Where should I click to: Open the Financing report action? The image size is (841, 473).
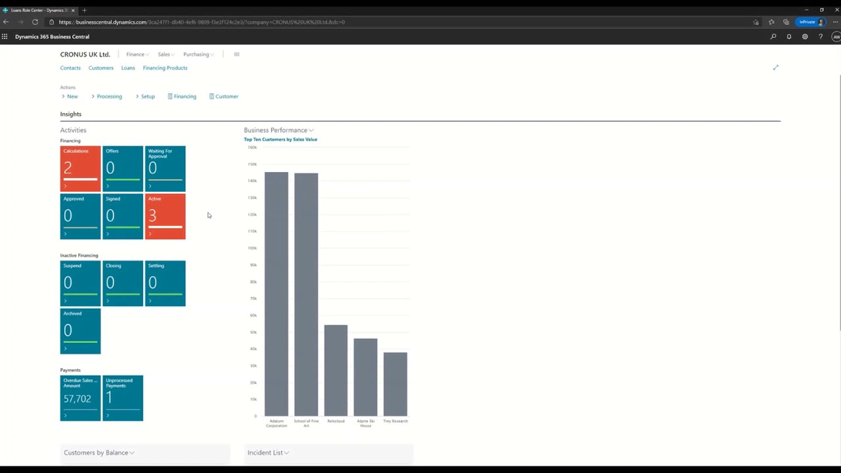(x=182, y=97)
